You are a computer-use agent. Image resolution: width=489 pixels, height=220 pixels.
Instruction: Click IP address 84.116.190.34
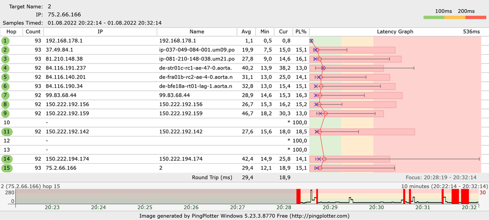(x=64, y=87)
